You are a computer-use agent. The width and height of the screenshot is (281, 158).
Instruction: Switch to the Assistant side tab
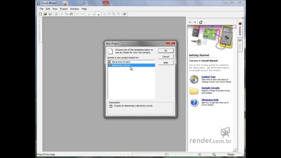(240, 29)
